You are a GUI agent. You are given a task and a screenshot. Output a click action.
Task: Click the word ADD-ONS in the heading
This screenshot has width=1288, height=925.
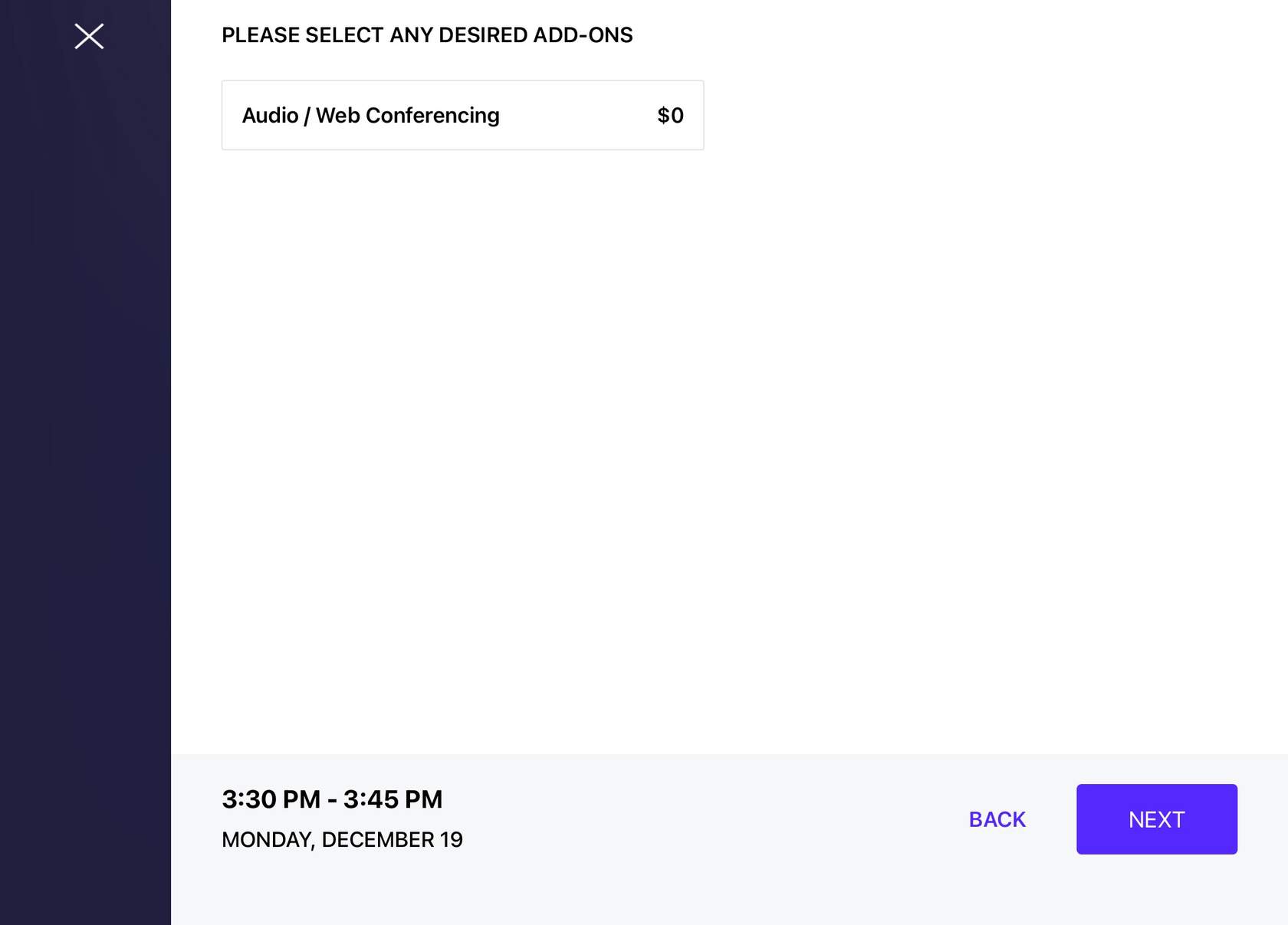click(583, 35)
